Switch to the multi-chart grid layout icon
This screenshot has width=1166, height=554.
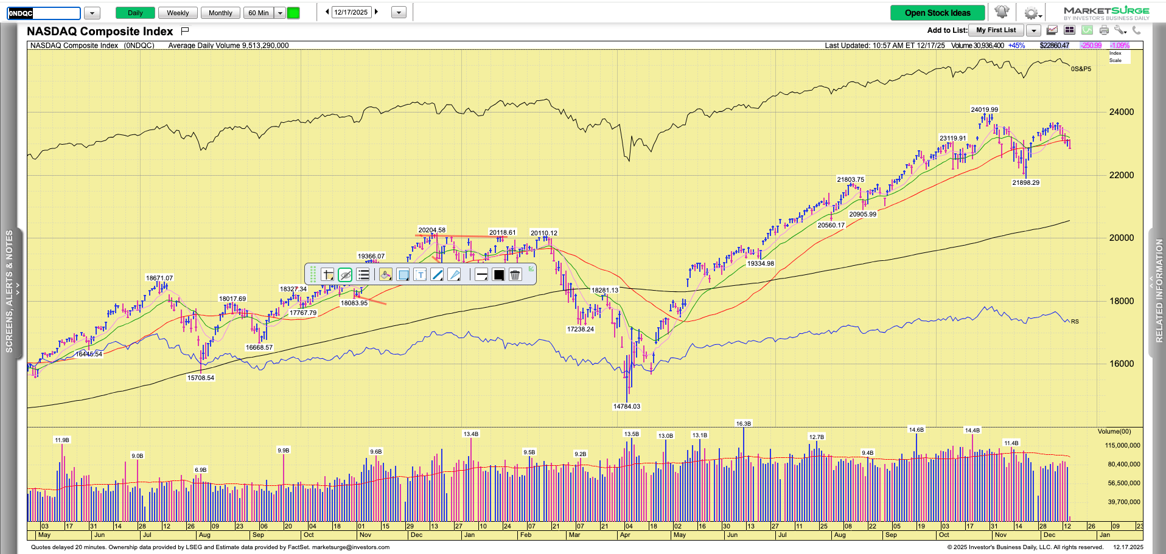1069,30
